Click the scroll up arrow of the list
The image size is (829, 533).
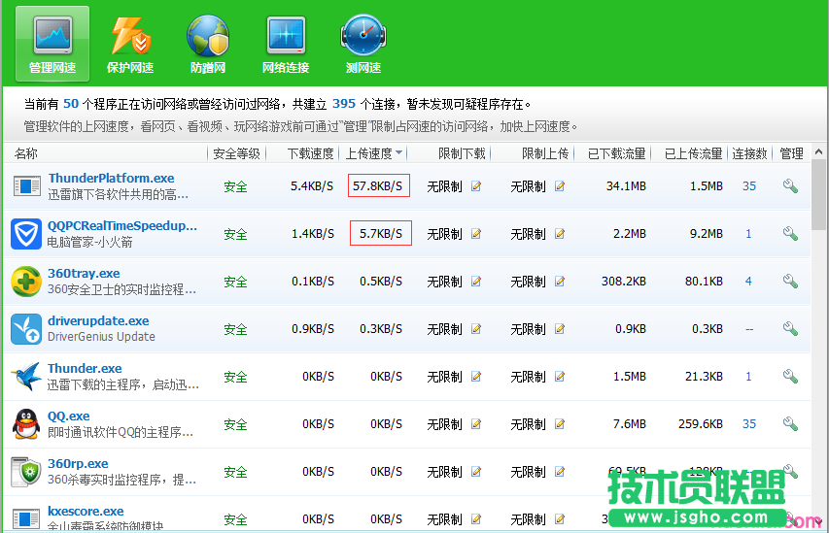point(819,153)
